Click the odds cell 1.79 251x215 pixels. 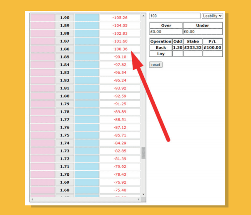click(65, 104)
